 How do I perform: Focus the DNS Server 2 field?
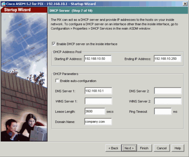(x=168, y=91)
